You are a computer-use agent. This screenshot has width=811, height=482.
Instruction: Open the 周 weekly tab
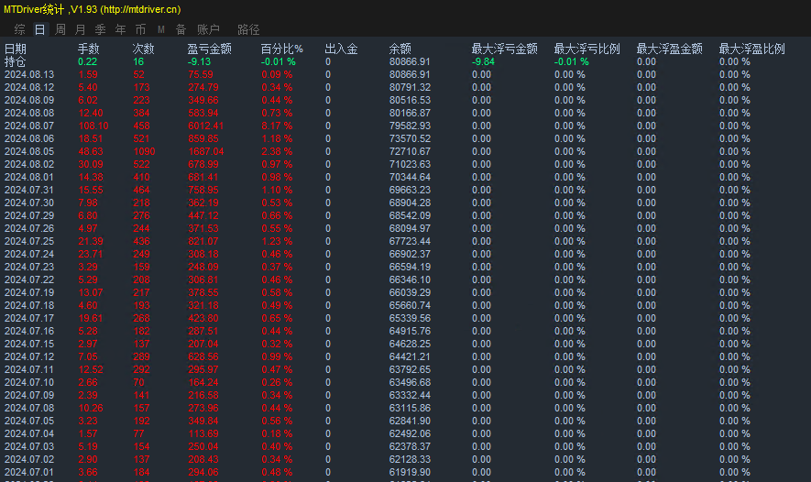pos(60,29)
